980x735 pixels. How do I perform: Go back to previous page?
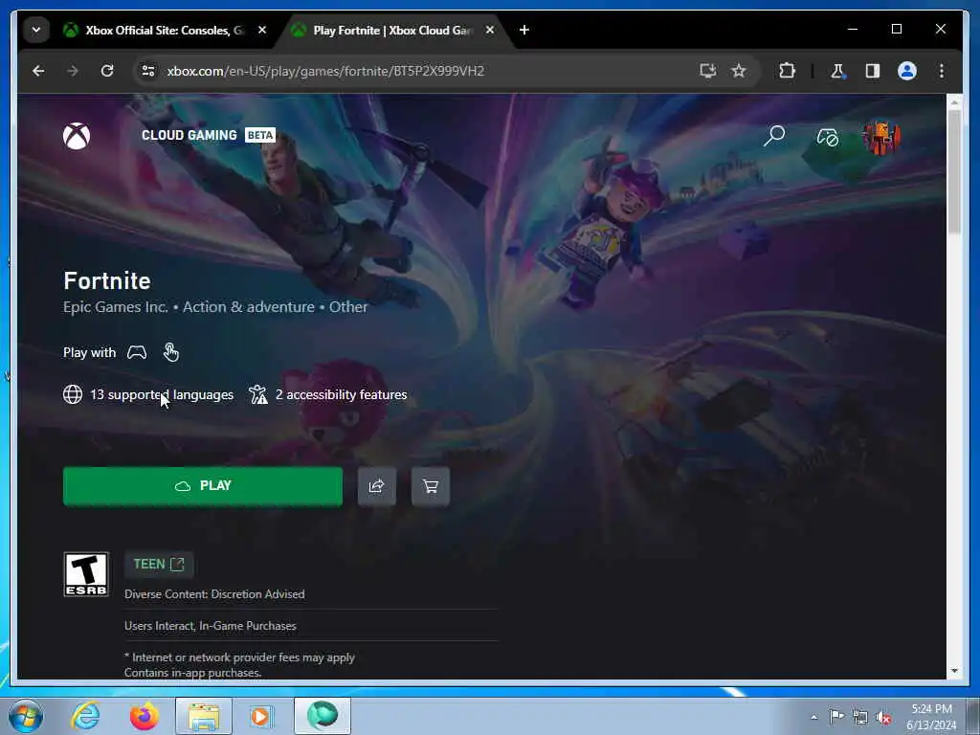tap(38, 71)
